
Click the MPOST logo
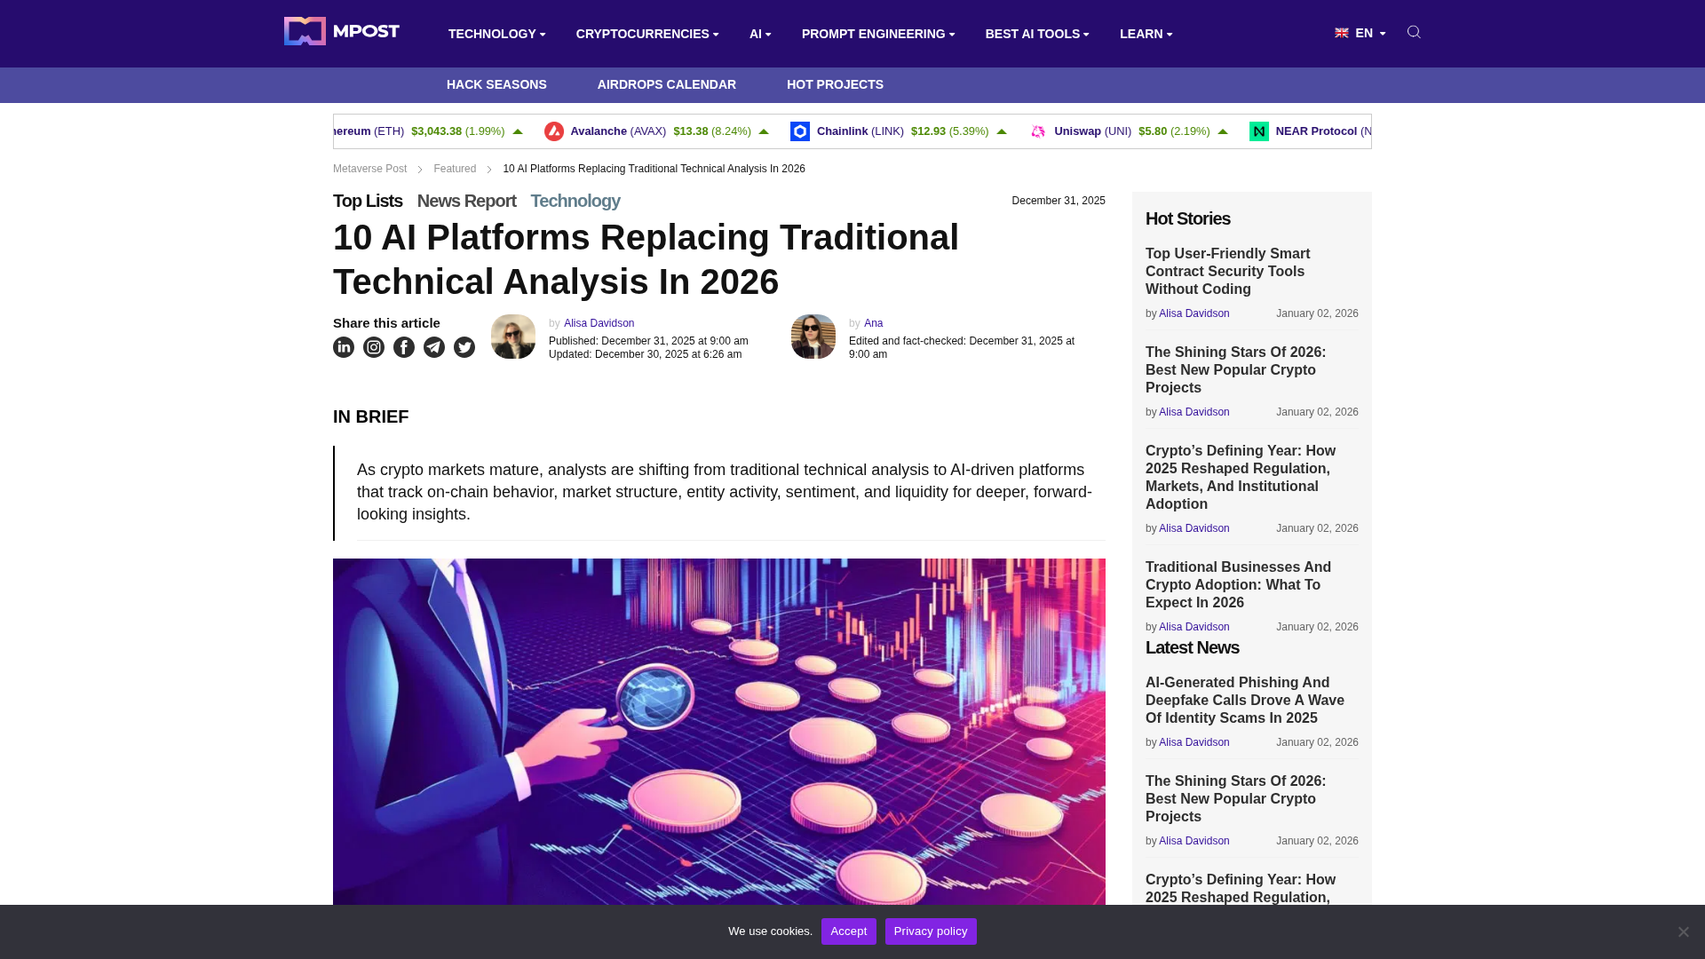[342, 31]
